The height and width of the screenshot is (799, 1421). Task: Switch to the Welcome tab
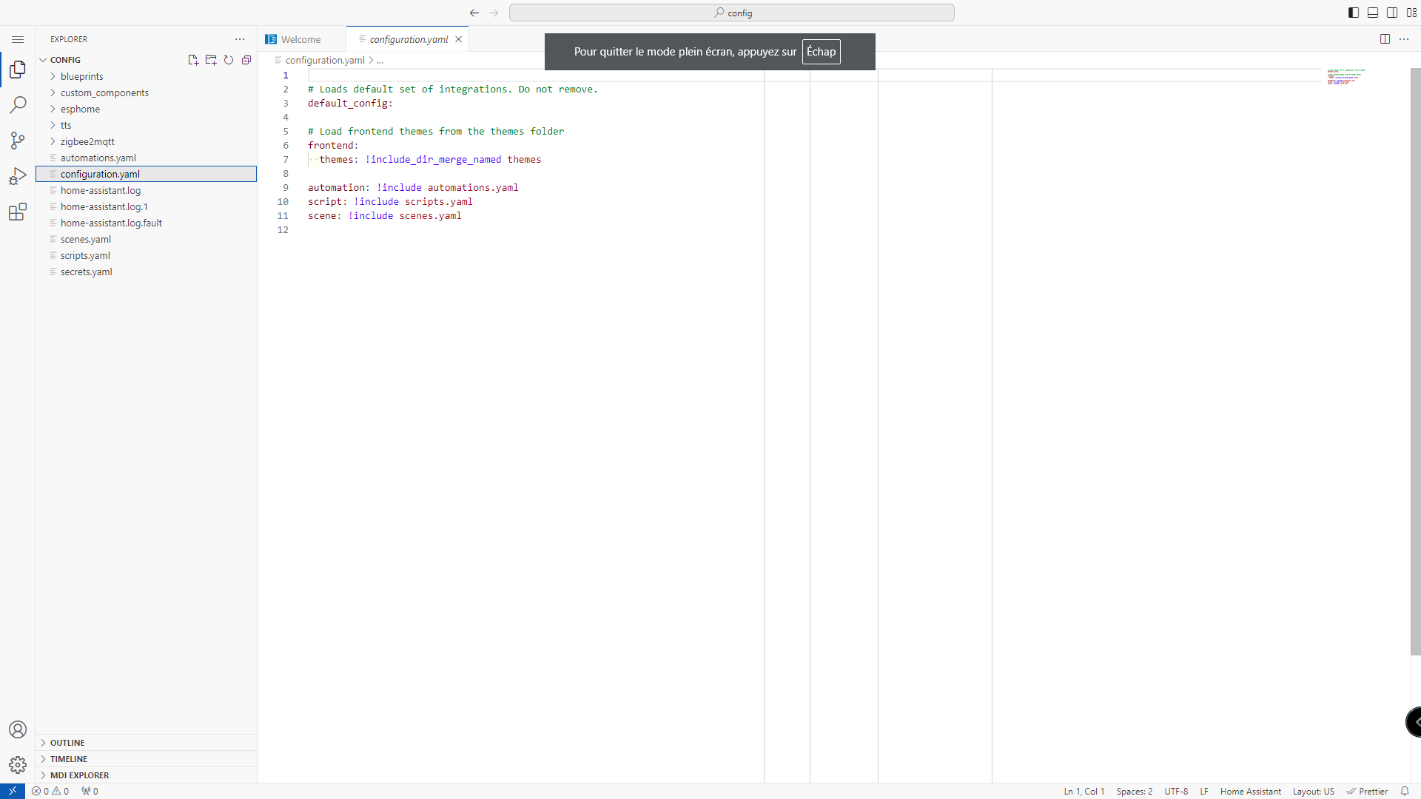click(x=300, y=39)
